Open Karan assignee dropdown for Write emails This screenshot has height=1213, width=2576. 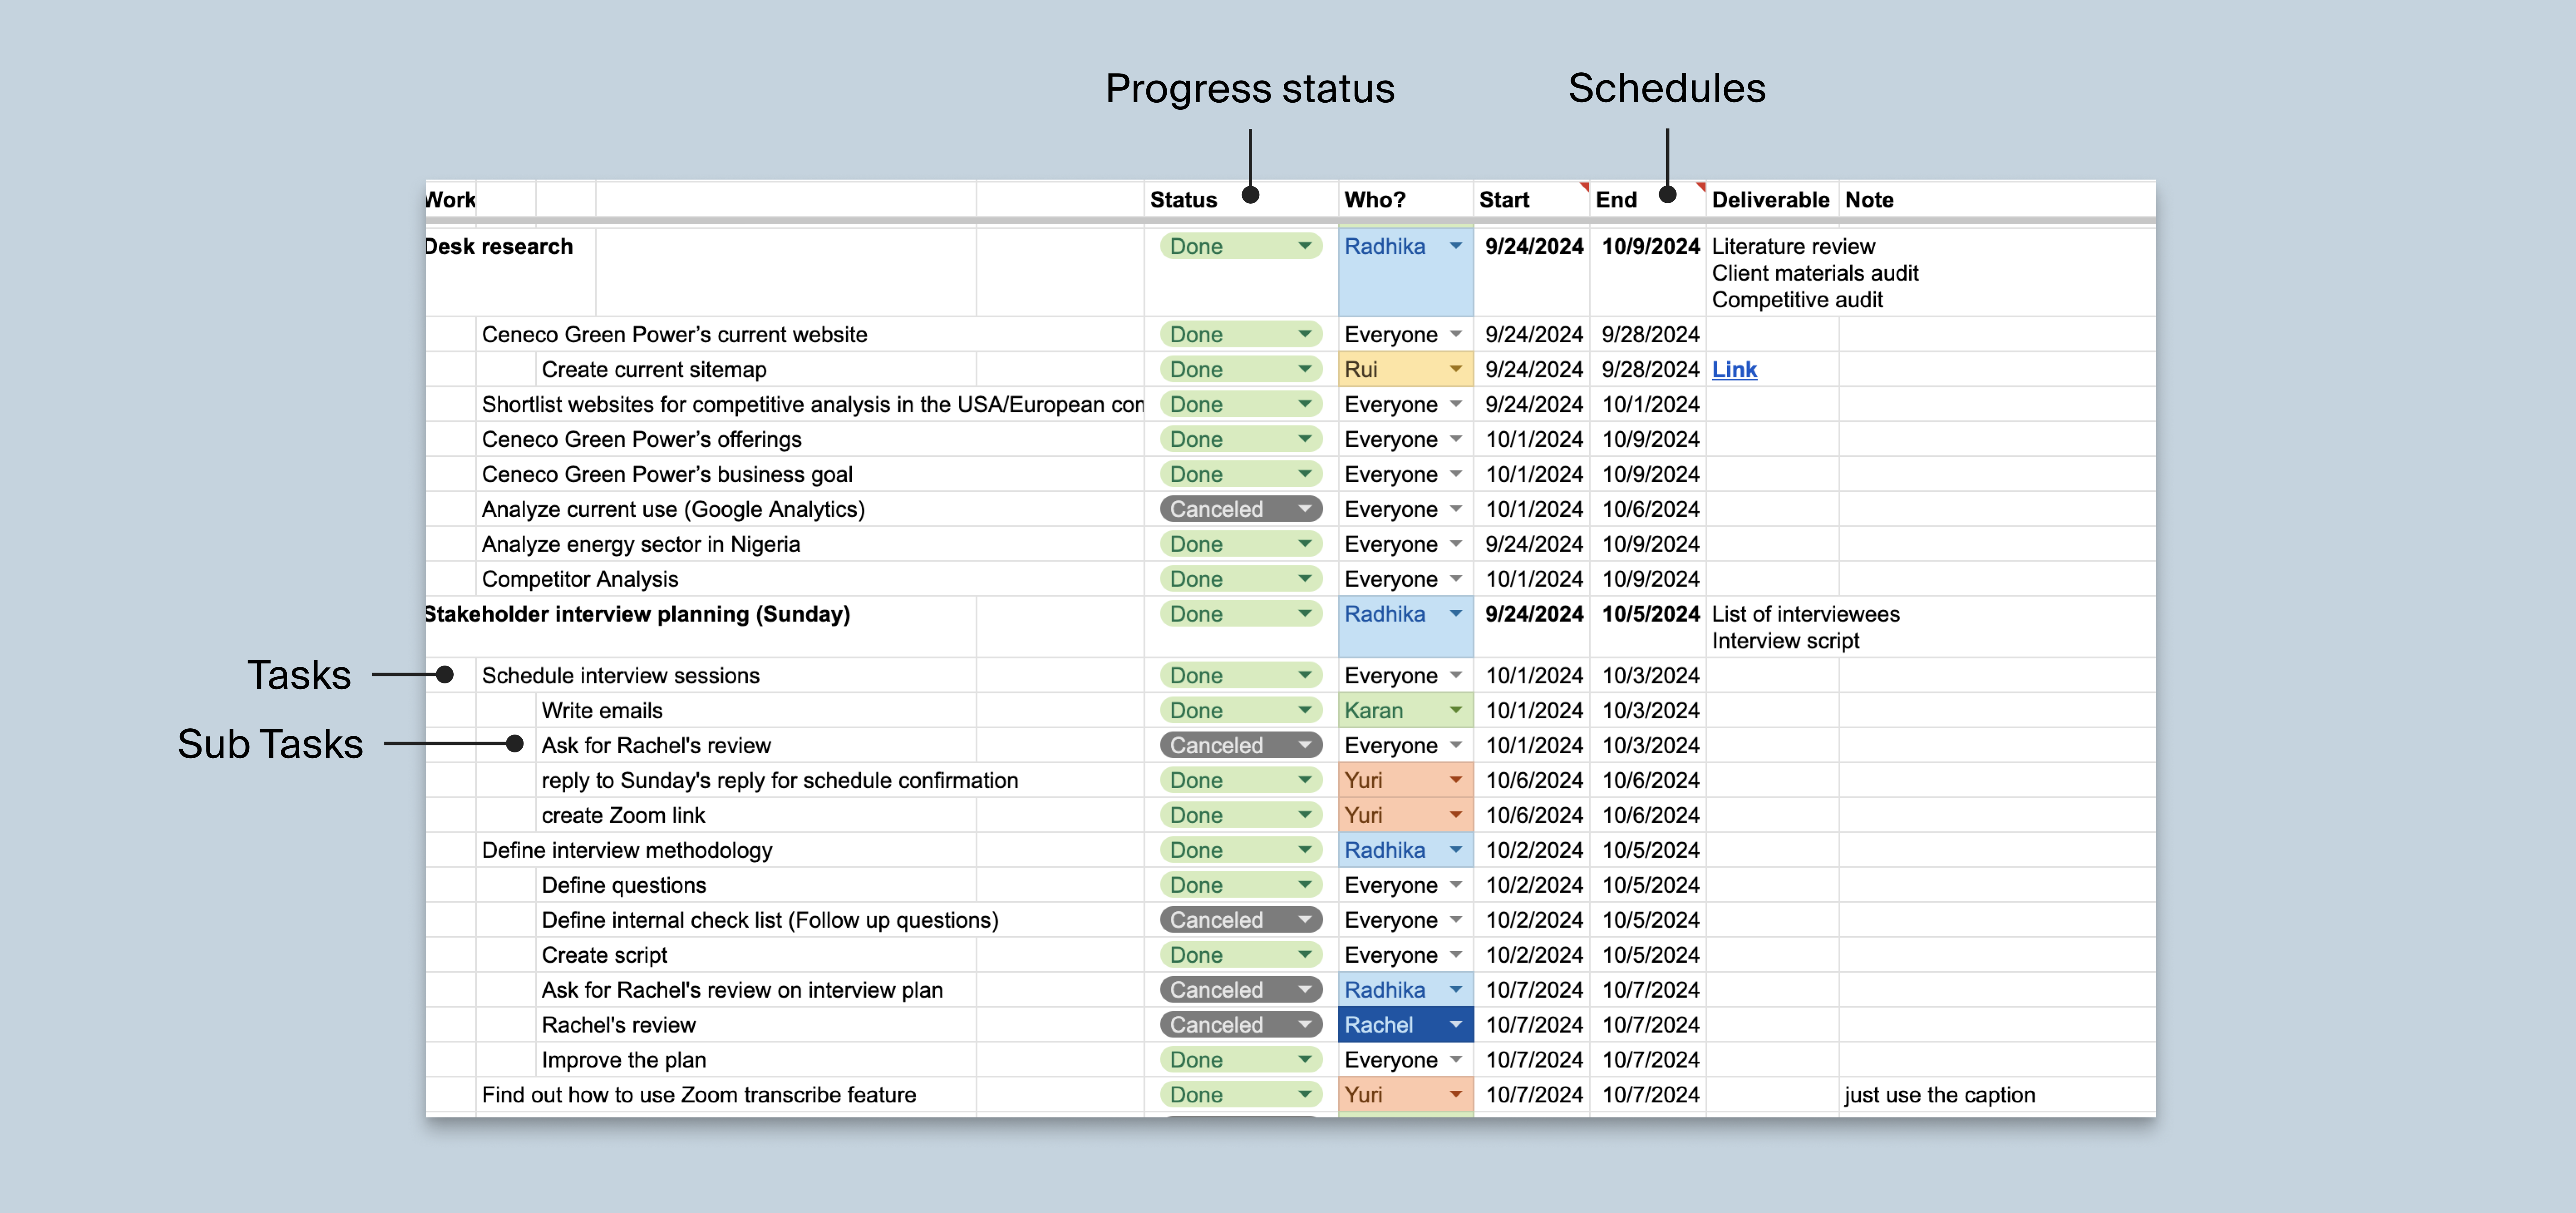[1405, 710]
